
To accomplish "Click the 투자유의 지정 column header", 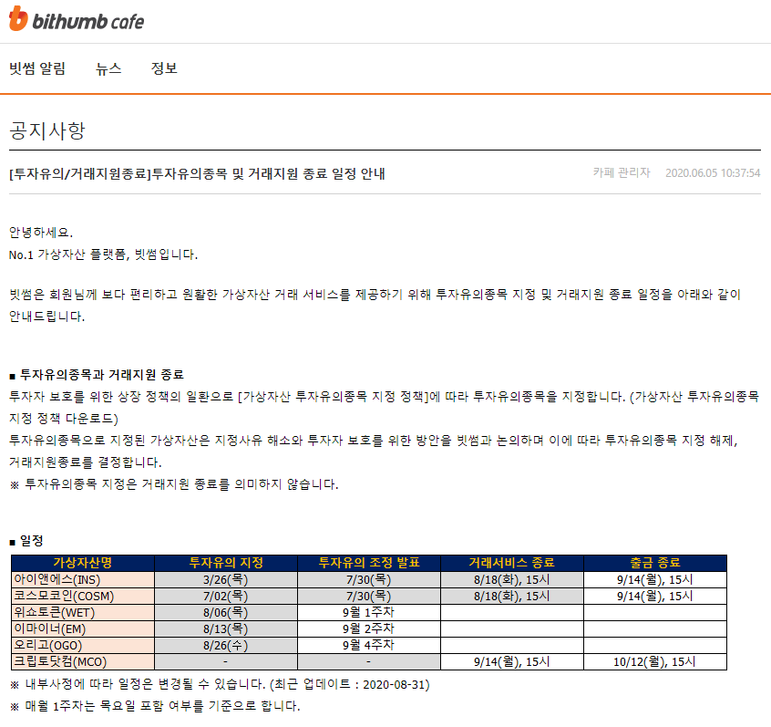I will pyautogui.click(x=226, y=563).
